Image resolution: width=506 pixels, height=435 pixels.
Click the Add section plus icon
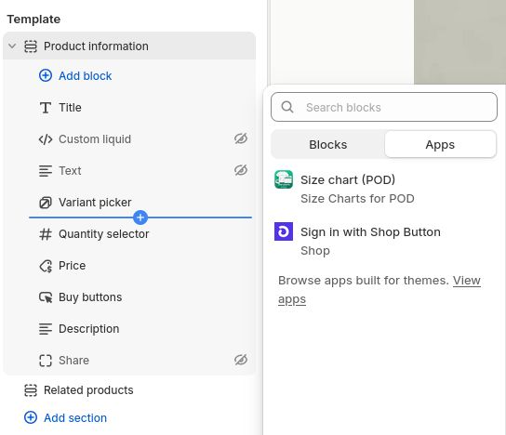[31, 418]
